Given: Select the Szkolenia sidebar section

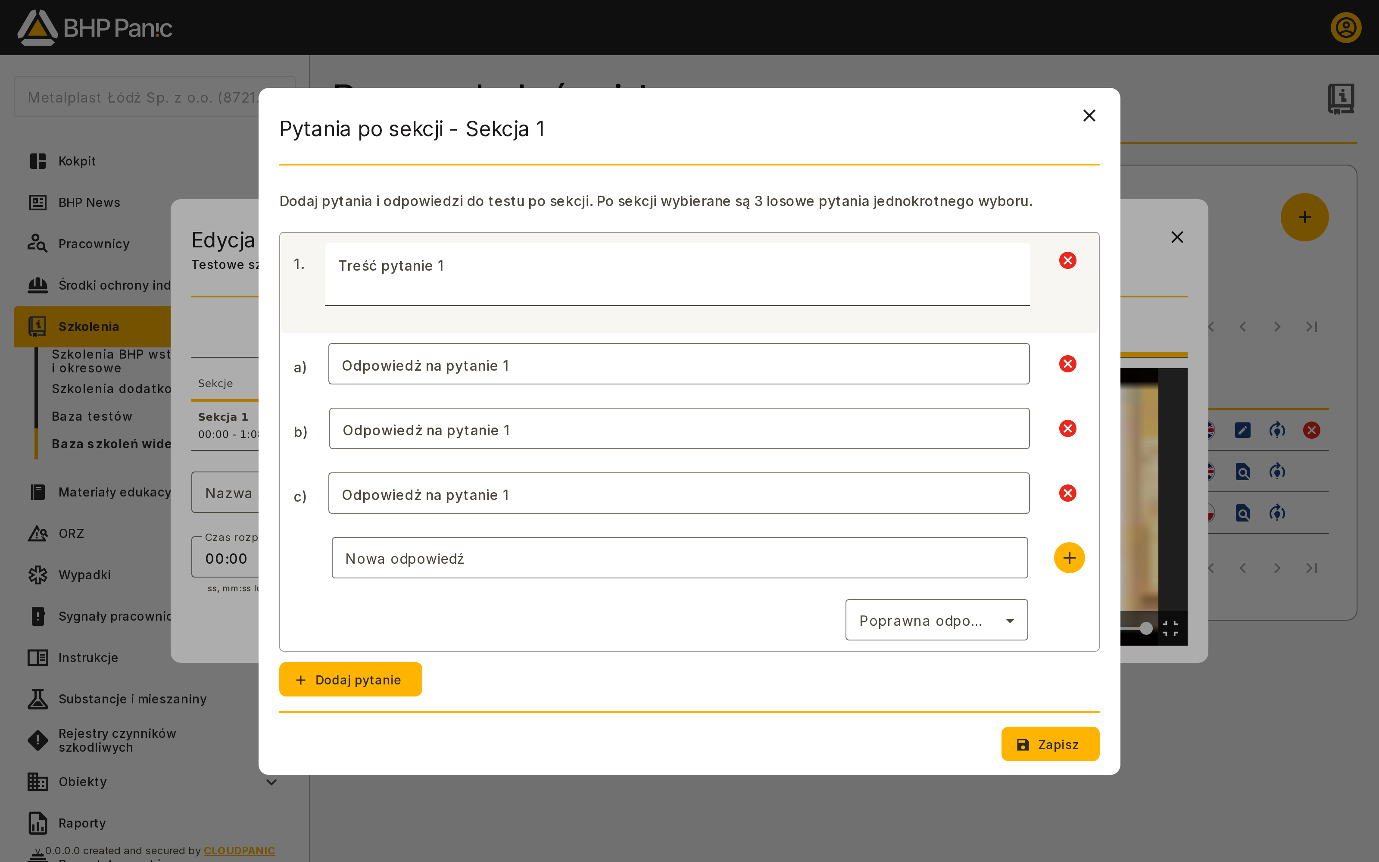Looking at the screenshot, I should 92,327.
